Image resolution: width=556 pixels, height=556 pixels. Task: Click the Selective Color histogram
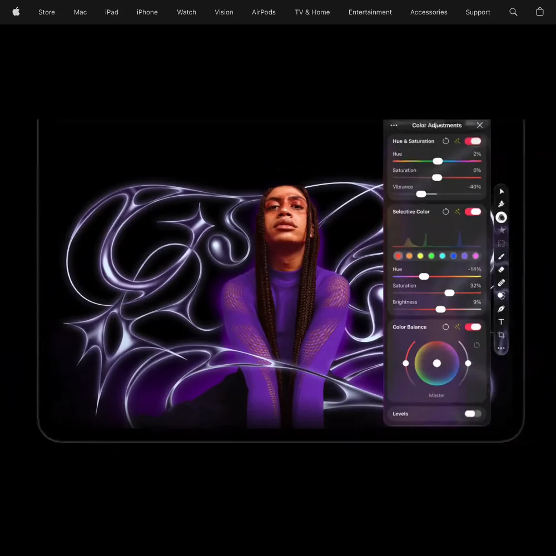point(437,239)
